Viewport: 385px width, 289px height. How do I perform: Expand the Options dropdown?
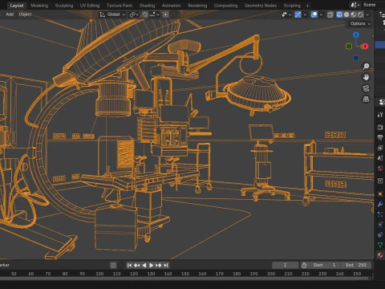pyautogui.click(x=360, y=24)
